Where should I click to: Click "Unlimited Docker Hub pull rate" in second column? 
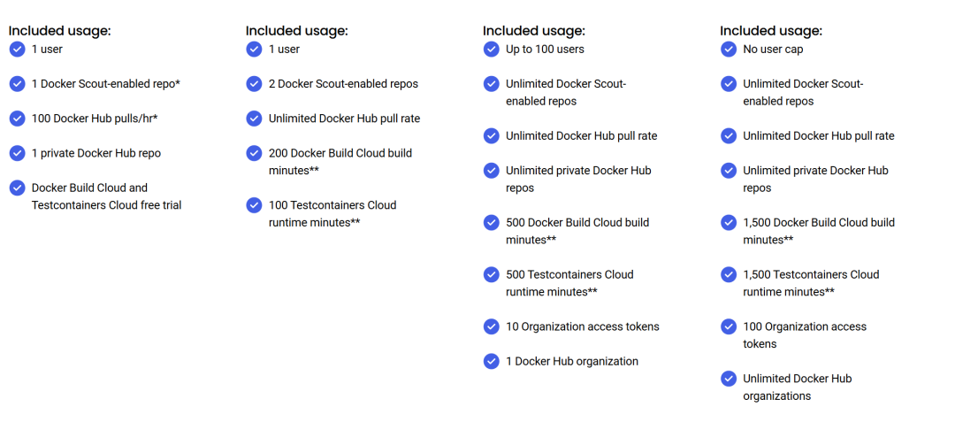pos(344,119)
